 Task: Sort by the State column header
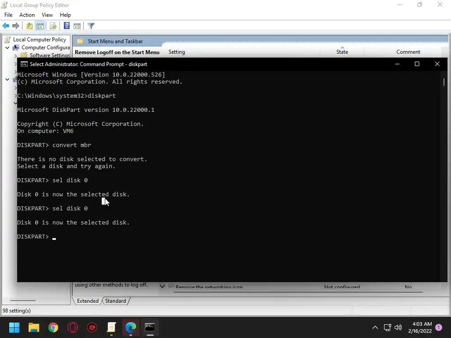click(342, 52)
